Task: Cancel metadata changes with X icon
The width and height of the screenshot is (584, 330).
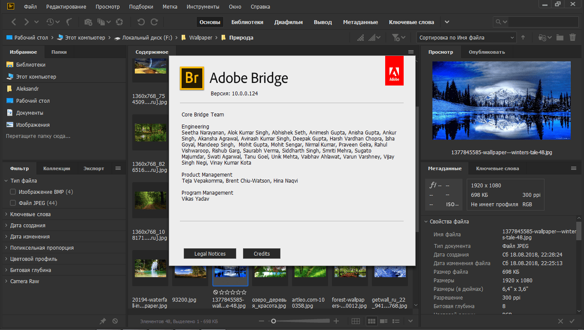Action: tap(560, 321)
